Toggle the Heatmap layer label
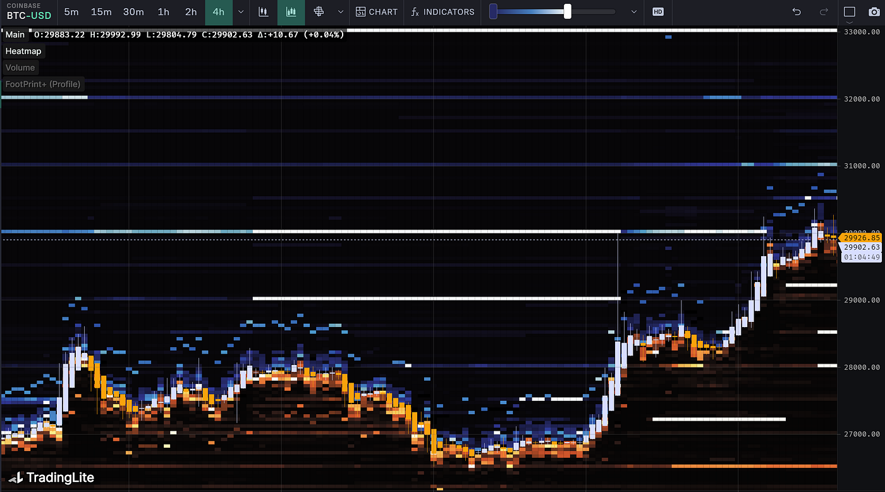Image resolution: width=885 pixels, height=492 pixels. (23, 51)
